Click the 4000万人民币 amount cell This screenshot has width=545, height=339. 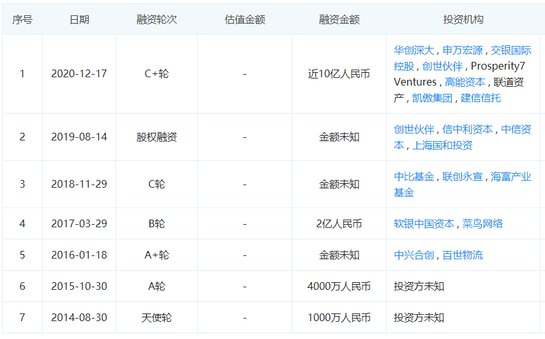pyautogui.click(x=340, y=287)
